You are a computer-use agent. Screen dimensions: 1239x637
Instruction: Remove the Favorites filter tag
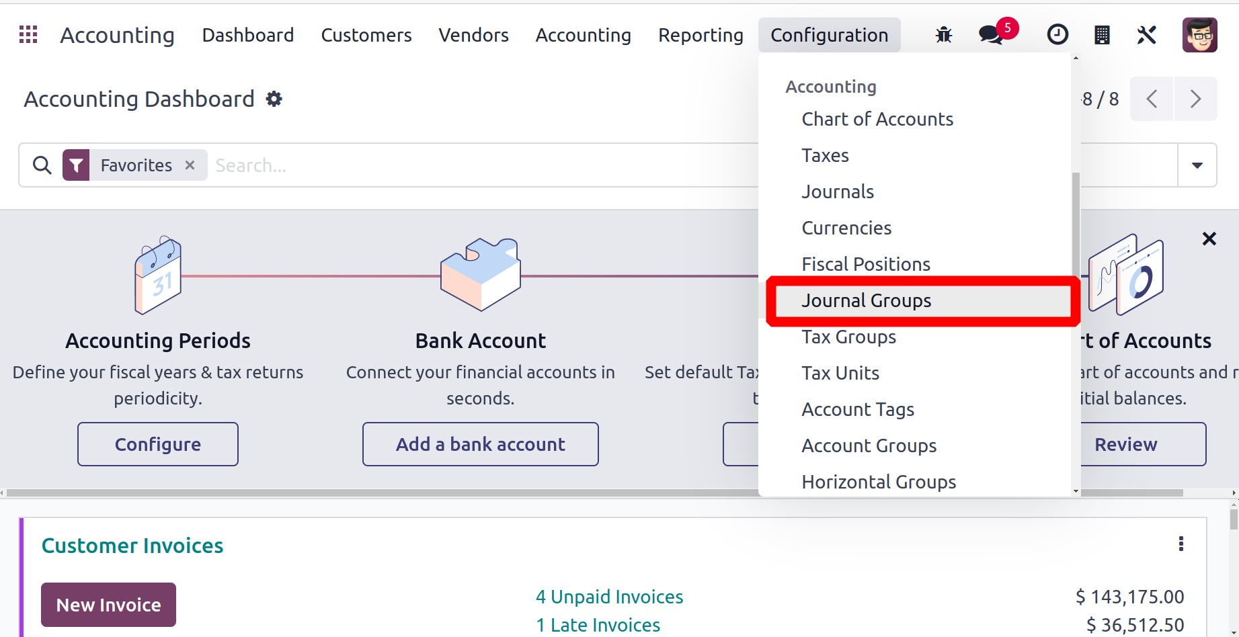(190, 165)
